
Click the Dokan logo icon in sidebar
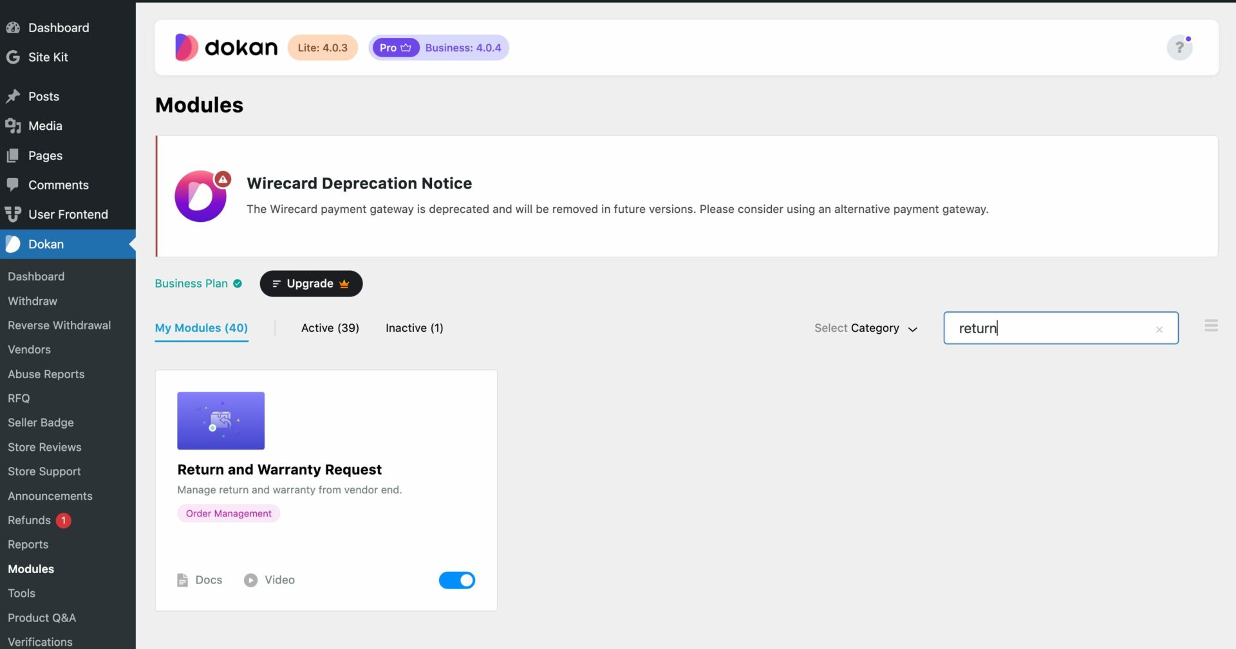pyautogui.click(x=13, y=244)
